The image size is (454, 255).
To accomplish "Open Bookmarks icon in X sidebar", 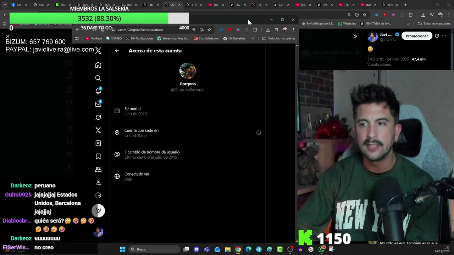I will point(98,157).
